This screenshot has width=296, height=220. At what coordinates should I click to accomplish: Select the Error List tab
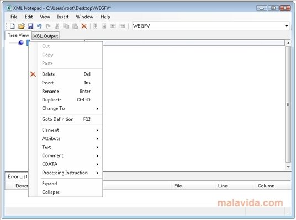17,176
